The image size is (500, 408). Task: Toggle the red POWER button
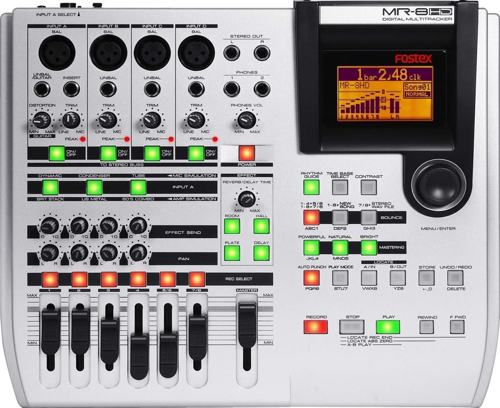pyautogui.click(x=246, y=154)
